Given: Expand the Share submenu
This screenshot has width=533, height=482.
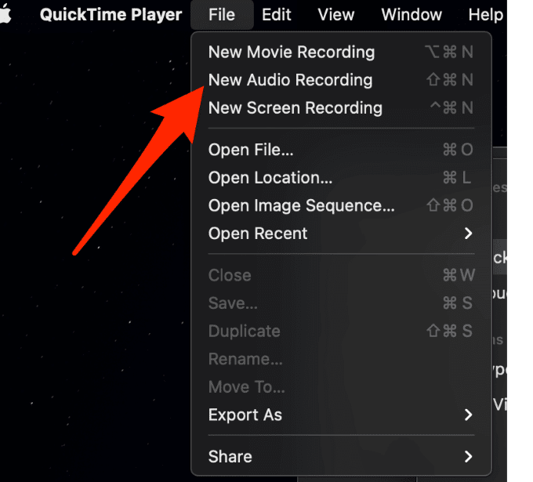Looking at the screenshot, I should (x=230, y=456).
